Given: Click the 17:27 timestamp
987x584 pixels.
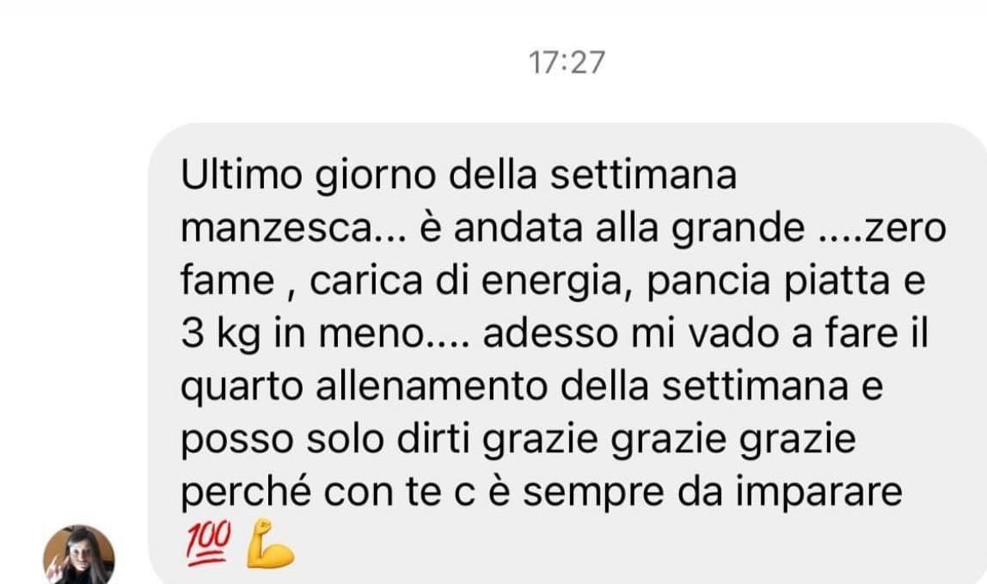Looking at the screenshot, I should (567, 63).
